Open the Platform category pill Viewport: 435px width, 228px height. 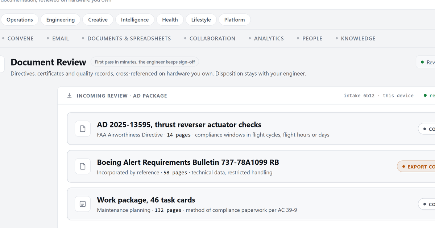(235, 20)
